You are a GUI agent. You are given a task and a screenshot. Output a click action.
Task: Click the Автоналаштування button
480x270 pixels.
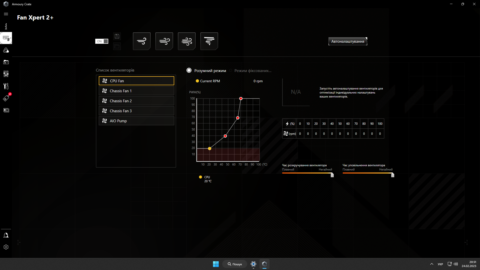click(x=347, y=41)
